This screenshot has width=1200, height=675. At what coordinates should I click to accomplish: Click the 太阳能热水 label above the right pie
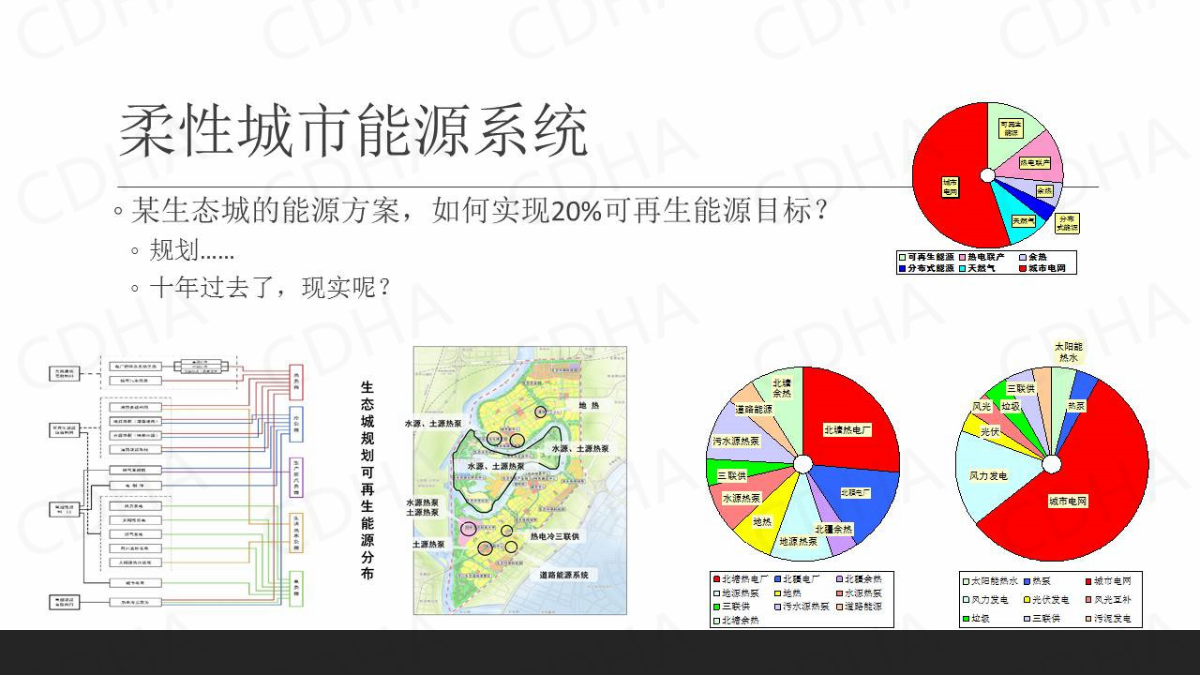tap(1068, 352)
